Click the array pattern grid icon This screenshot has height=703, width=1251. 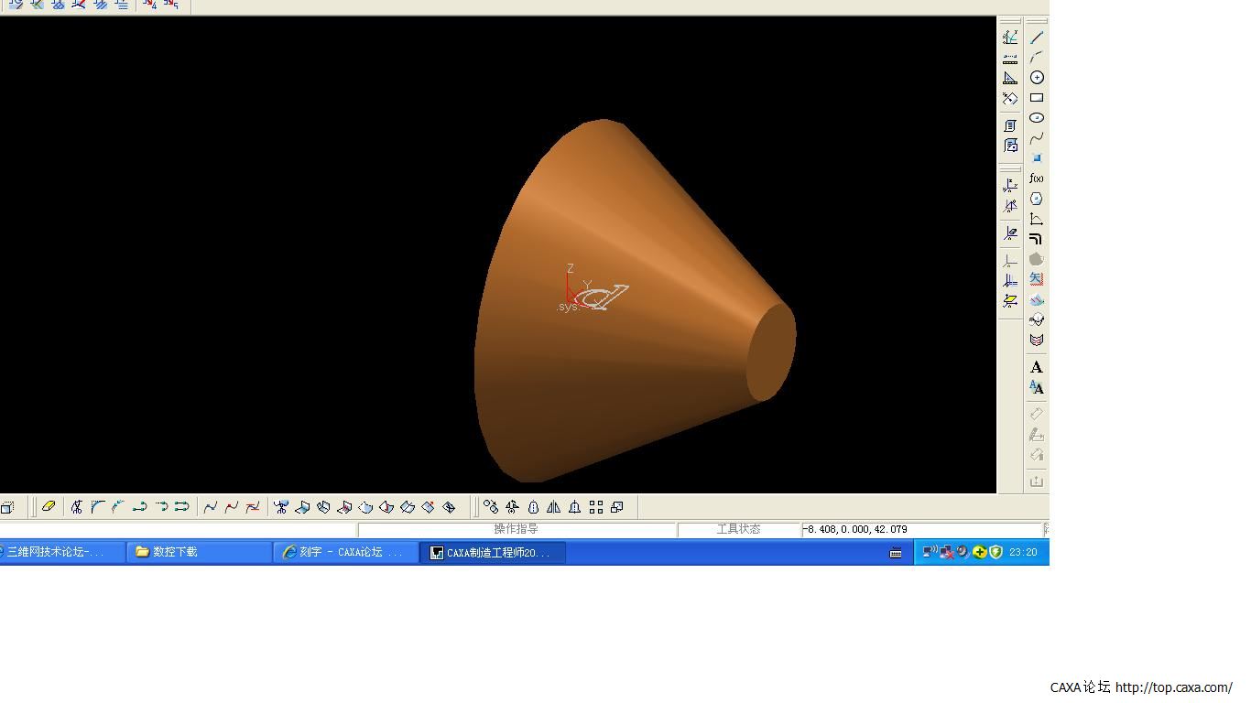pos(596,507)
